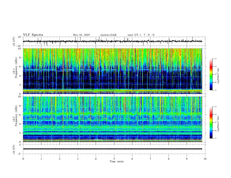Click the date 'Nov.18, 2025'
This screenshot has width=231, height=178.
(81, 35)
